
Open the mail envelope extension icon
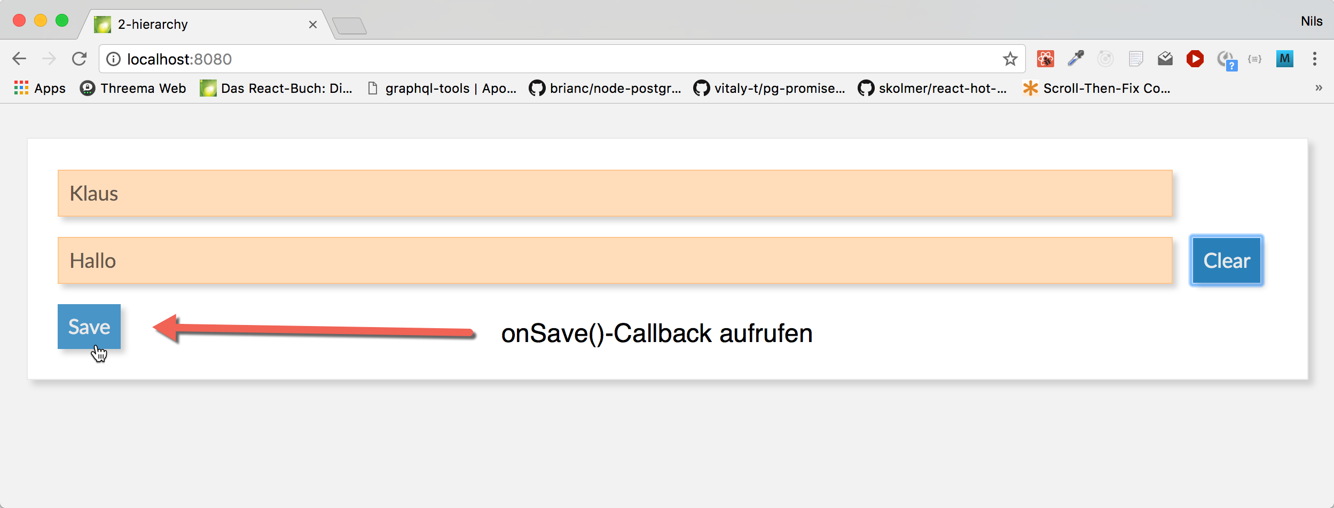[1165, 59]
